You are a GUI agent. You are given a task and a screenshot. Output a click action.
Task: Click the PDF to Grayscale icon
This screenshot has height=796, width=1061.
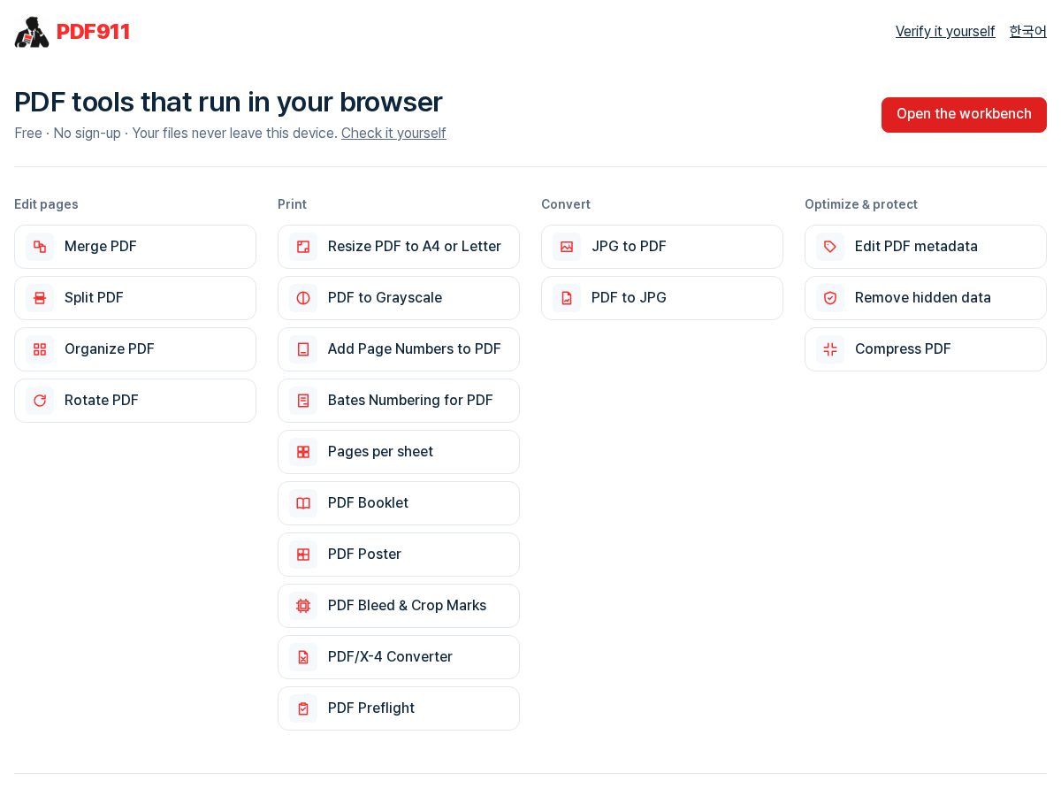pyautogui.click(x=303, y=298)
